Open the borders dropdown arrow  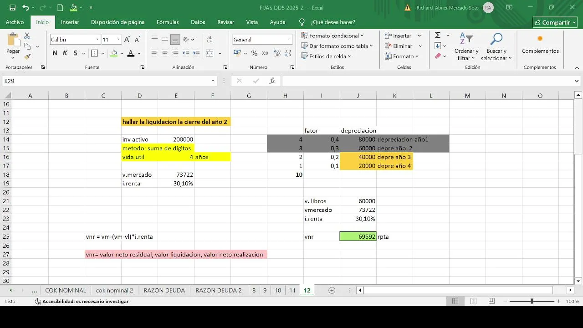(x=102, y=53)
